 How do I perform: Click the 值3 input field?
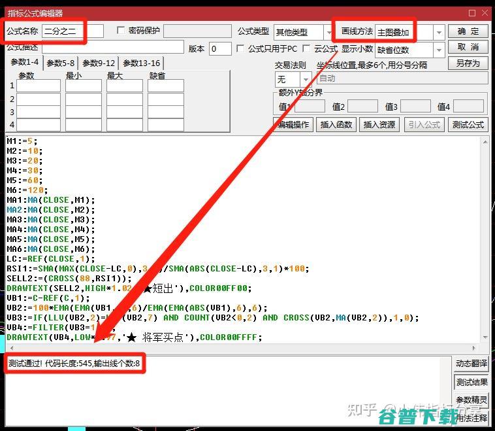tap(415, 106)
